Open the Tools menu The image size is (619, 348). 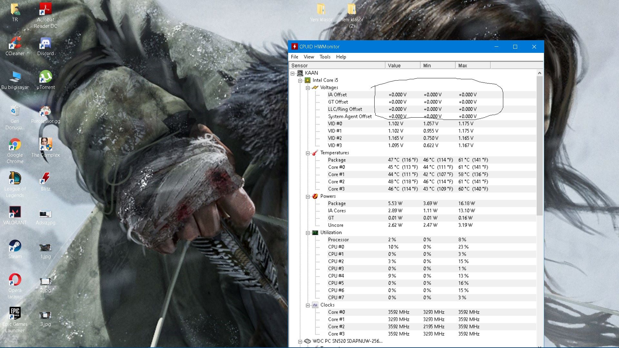tap(325, 57)
